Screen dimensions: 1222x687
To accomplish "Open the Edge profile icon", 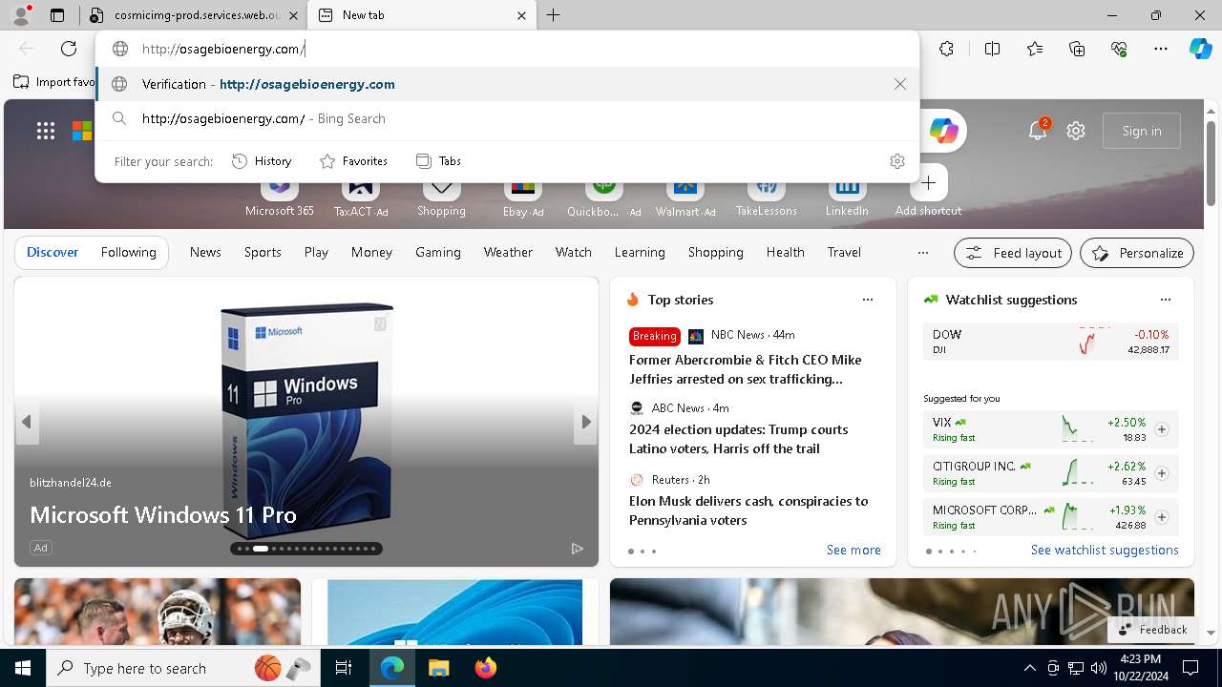I will coord(21,15).
